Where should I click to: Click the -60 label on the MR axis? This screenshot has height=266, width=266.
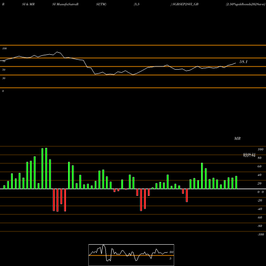260,218
